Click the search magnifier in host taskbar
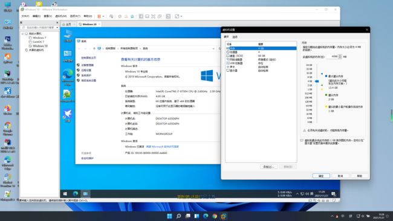 click(x=178, y=216)
